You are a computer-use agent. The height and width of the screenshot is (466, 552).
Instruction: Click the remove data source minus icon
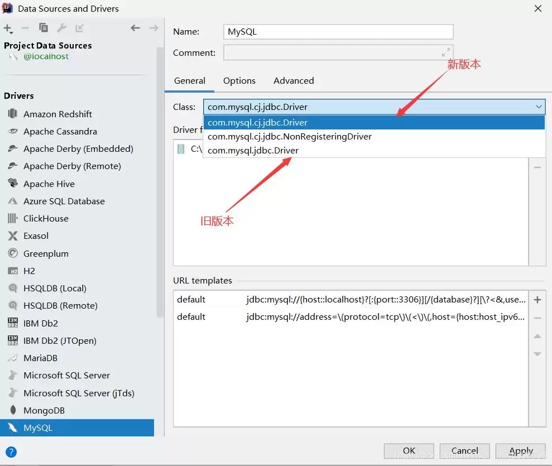point(25,28)
